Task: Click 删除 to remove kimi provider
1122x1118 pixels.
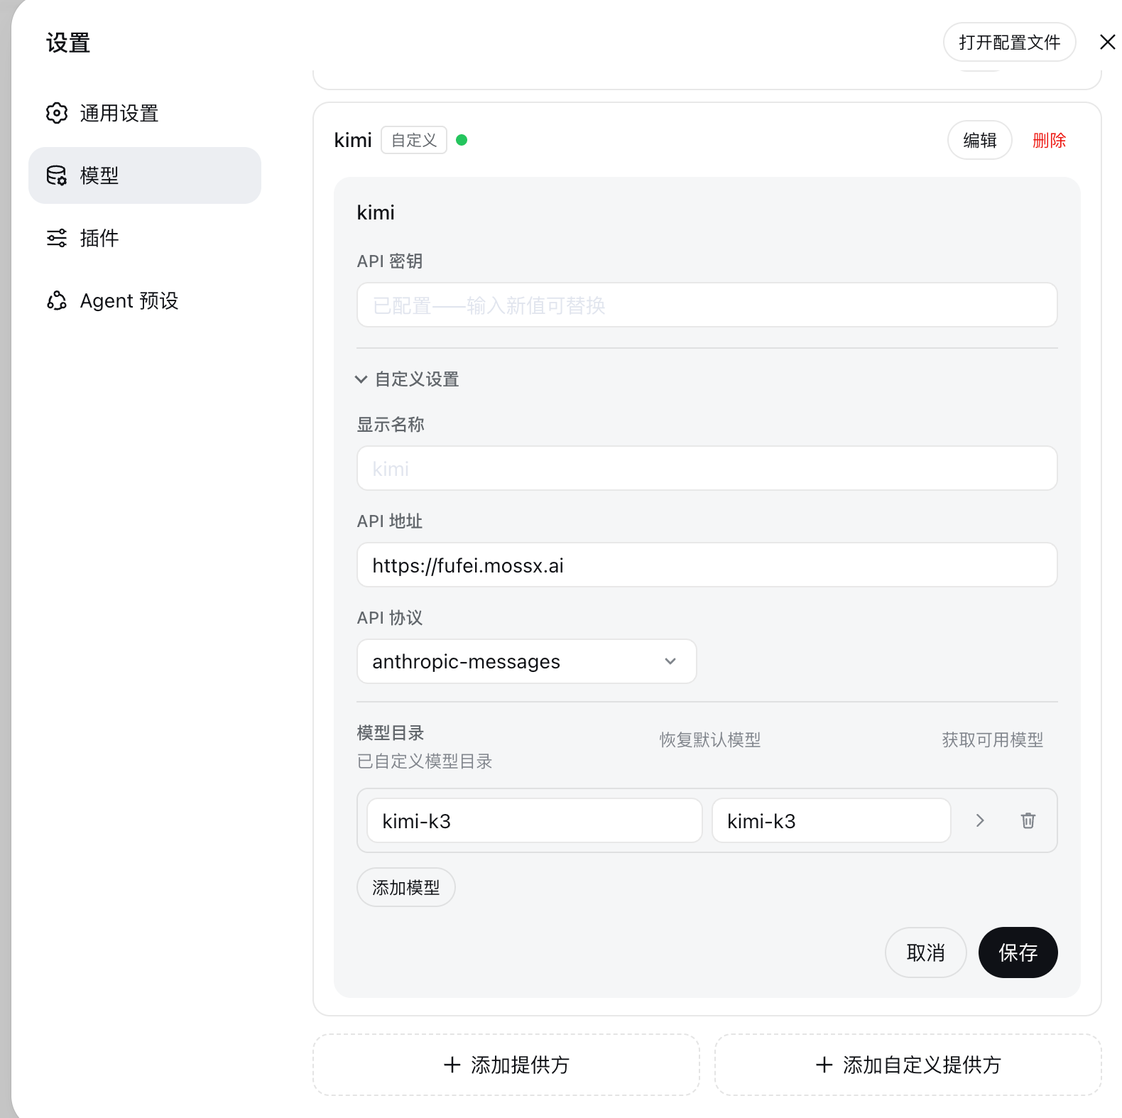Action: coord(1049,140)
